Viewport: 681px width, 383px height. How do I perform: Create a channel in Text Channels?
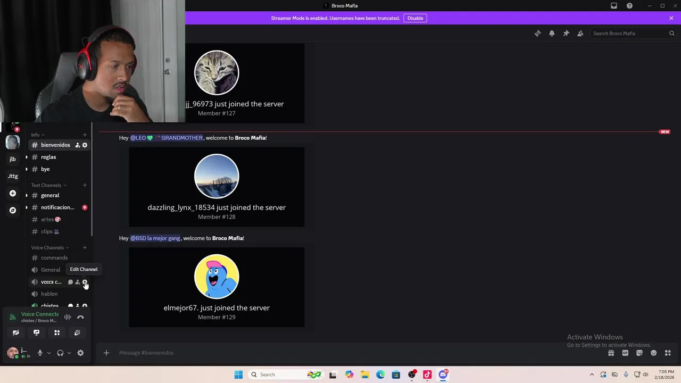85,185
